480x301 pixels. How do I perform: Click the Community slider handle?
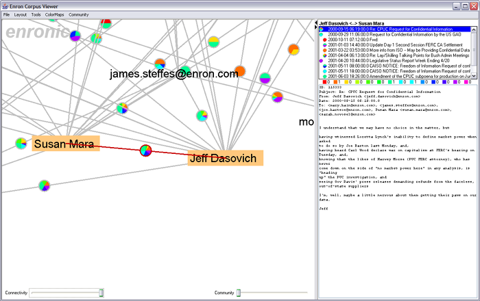coord(239,293)
